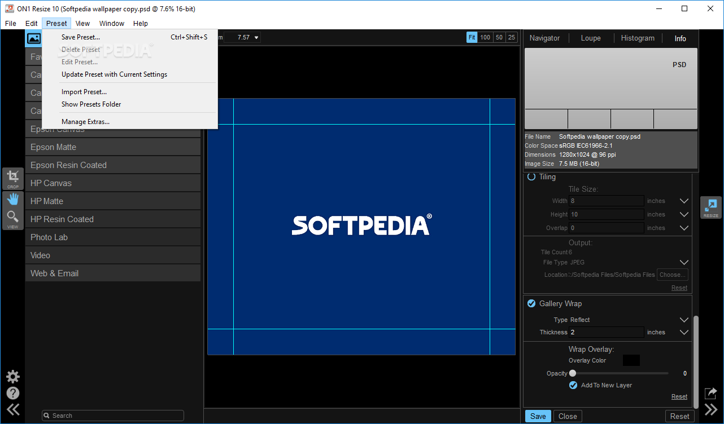Screen dimensions: 724x424
Task: Click the Opacity slider handle
Action: [573, 373]
